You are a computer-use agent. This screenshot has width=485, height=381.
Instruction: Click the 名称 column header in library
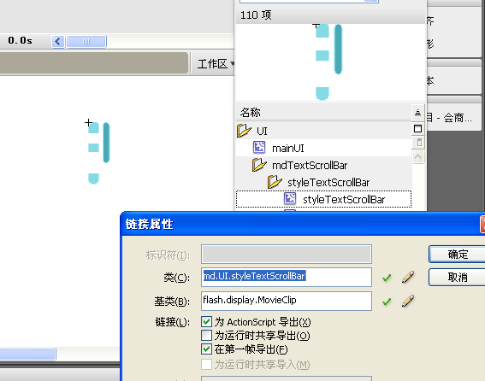251,113
